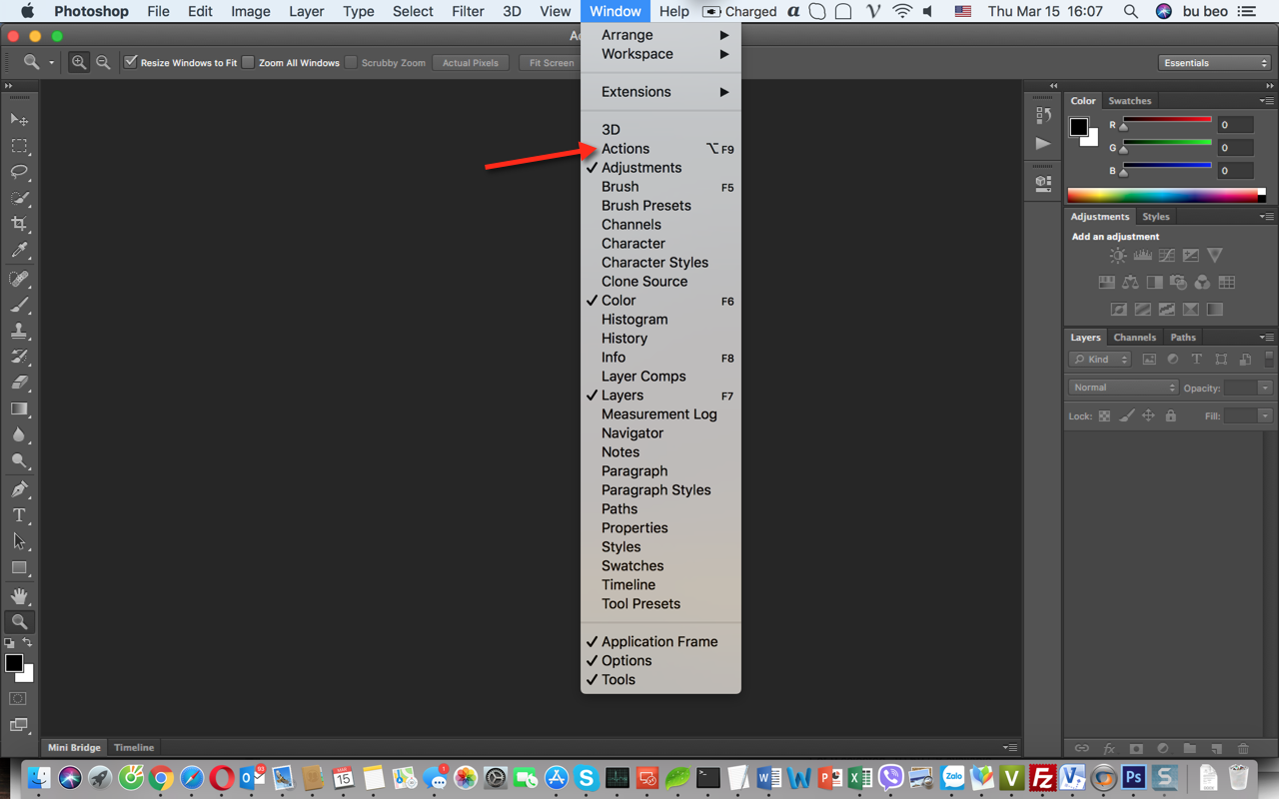Open the Actions play icon panel
This screenshot has width=1279, height=799.
coord(1043,144)
